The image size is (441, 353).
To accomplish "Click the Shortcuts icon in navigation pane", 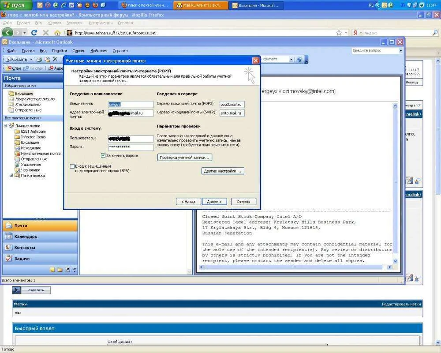I will (x=67, y=269).
